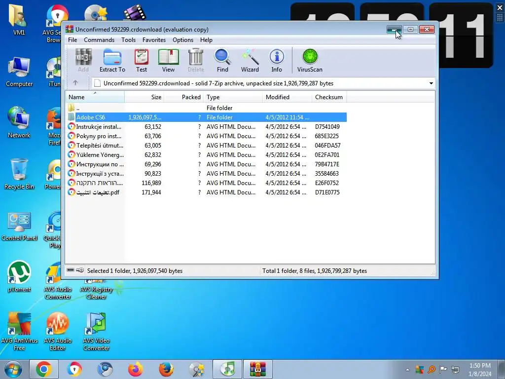Click the checksum D7541049 cell
The height and width of the screenshot is (379, 505).
coord(327,127)
